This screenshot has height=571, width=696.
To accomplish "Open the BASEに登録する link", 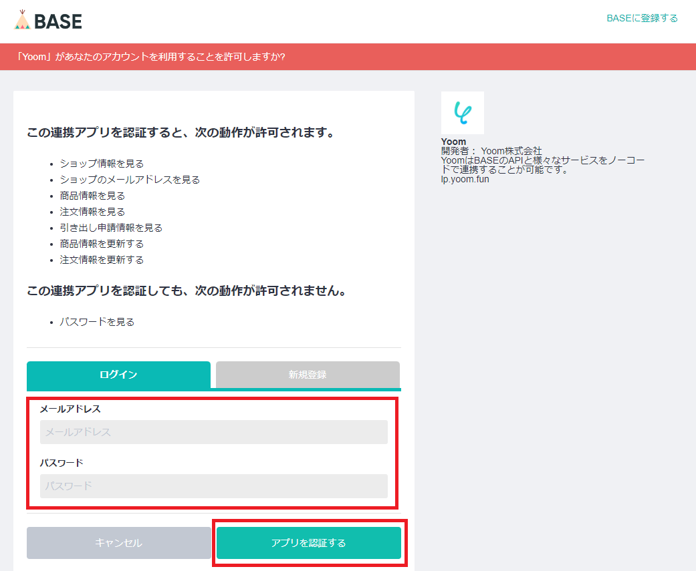I will (x=642, y=18).
